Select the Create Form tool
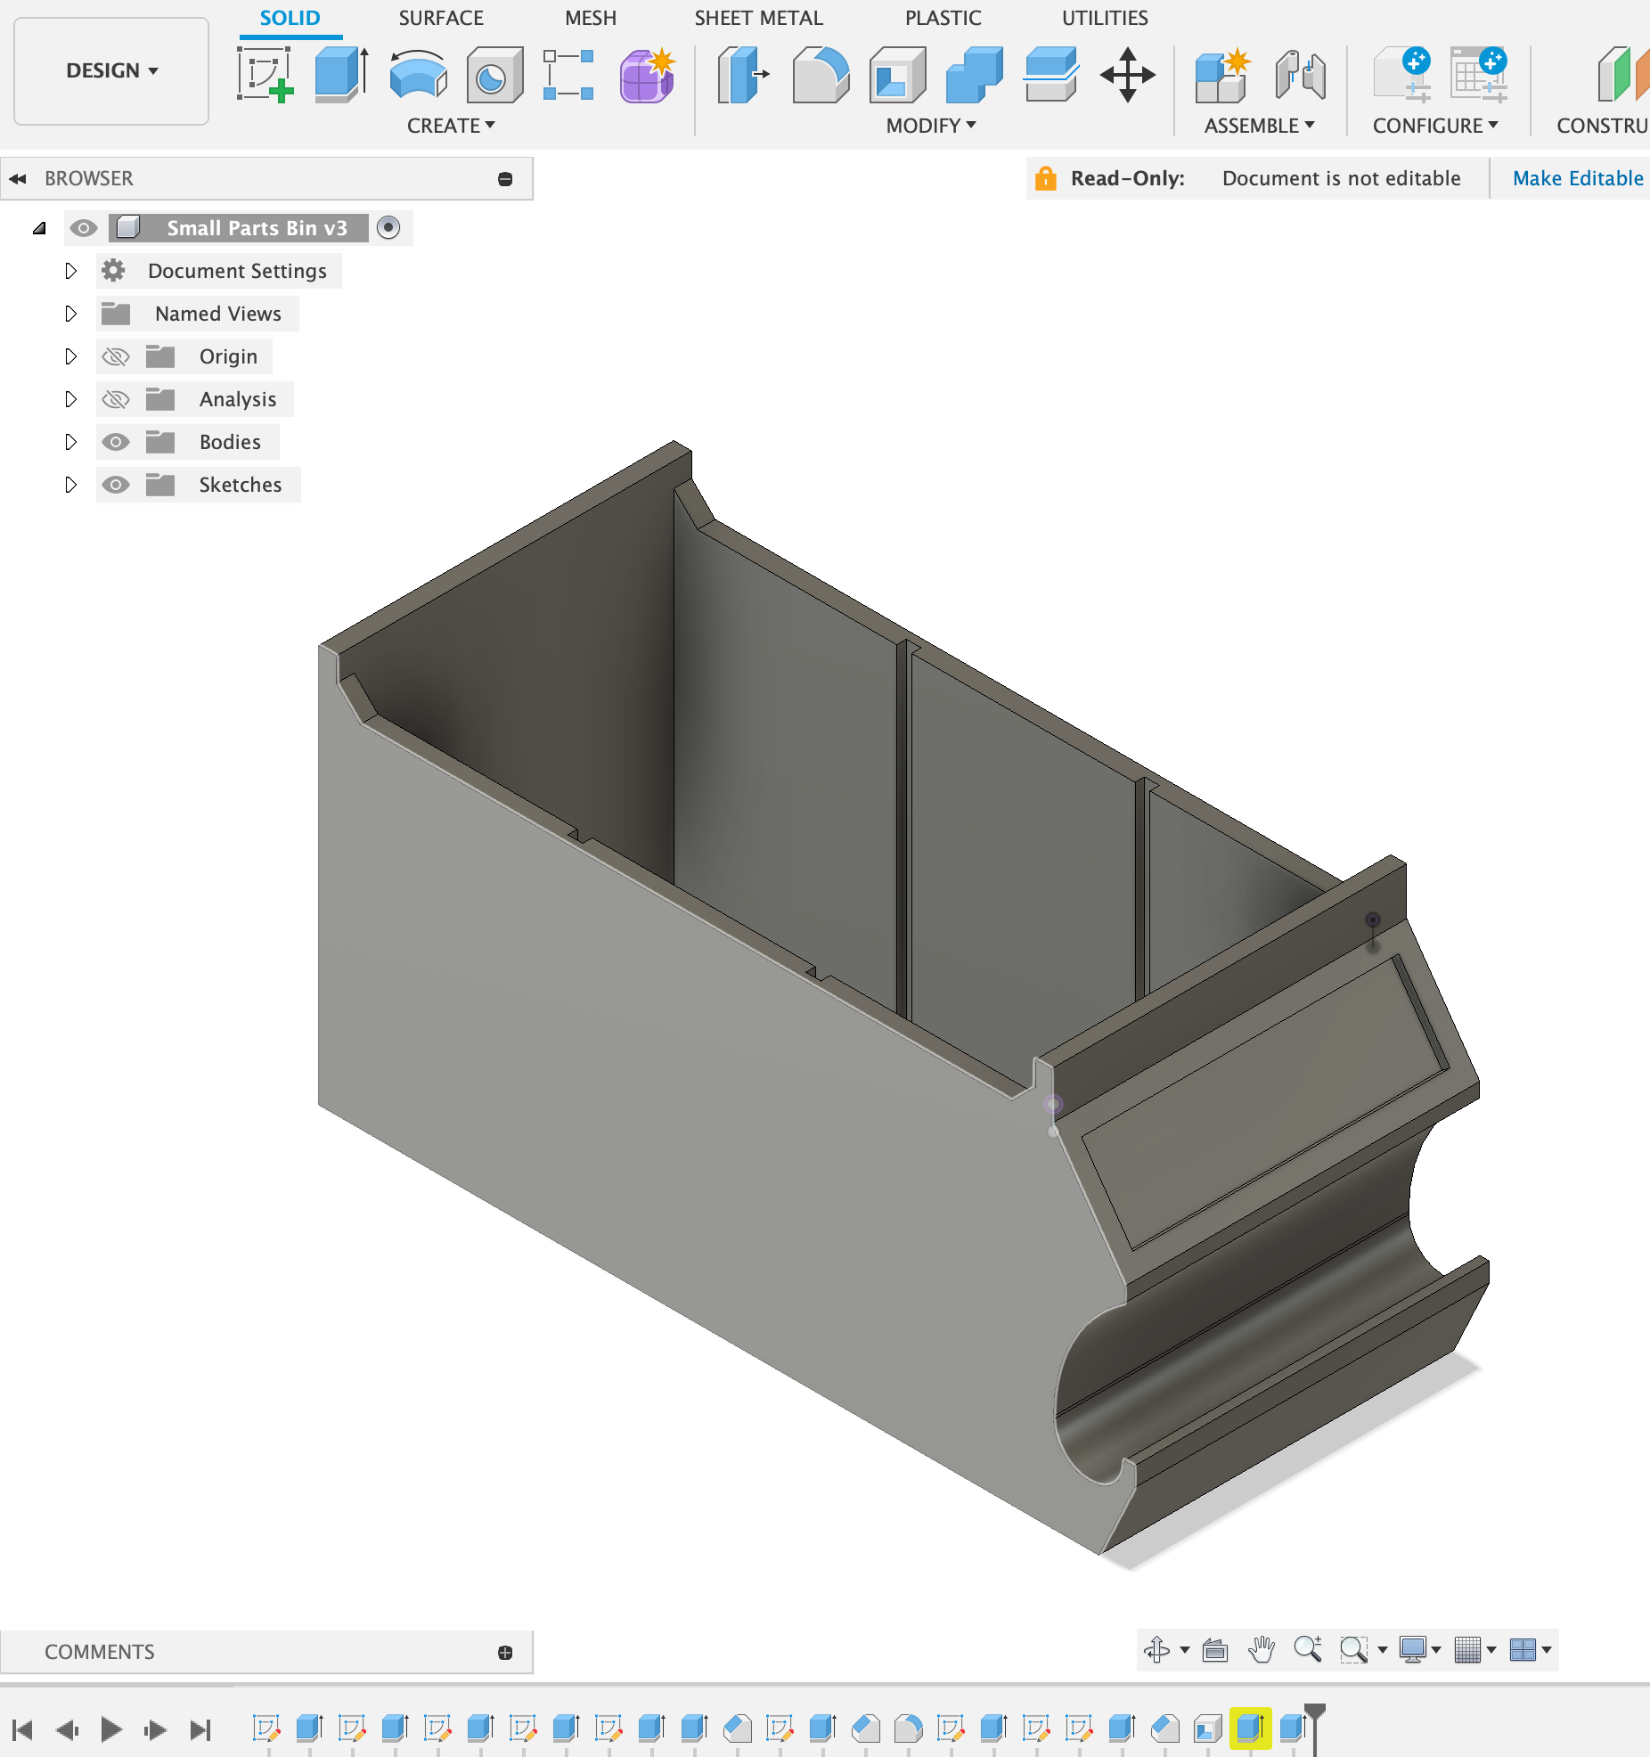The width and height of the screenshot is (1650, 1757). click(648, 75)
